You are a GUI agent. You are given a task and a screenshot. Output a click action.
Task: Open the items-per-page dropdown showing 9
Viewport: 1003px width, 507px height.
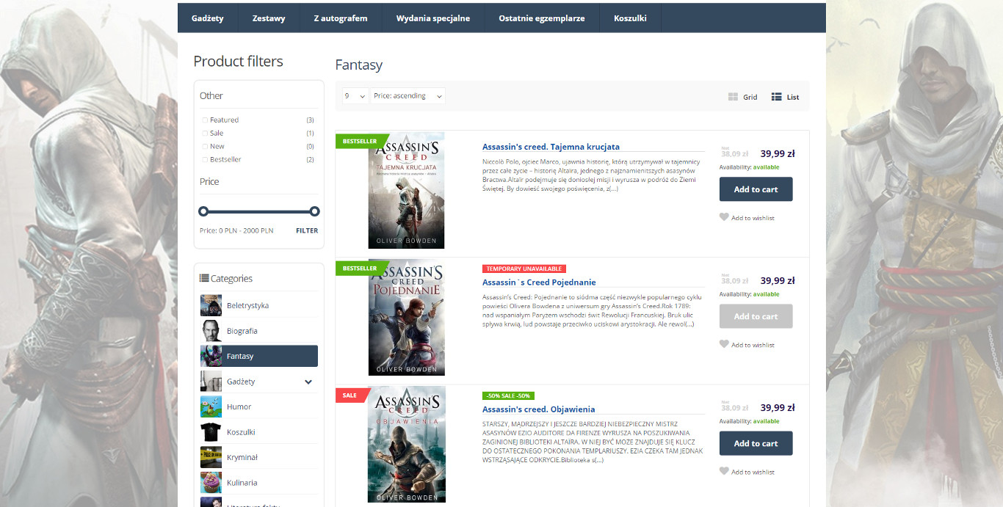click(355, 96)
